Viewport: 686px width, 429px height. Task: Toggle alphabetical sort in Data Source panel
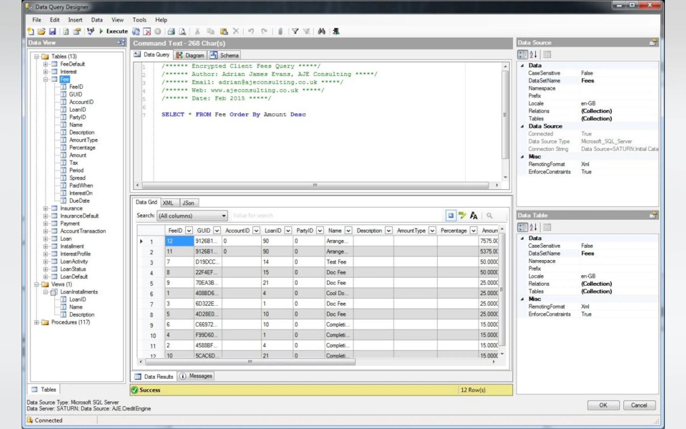coord(533,54)
